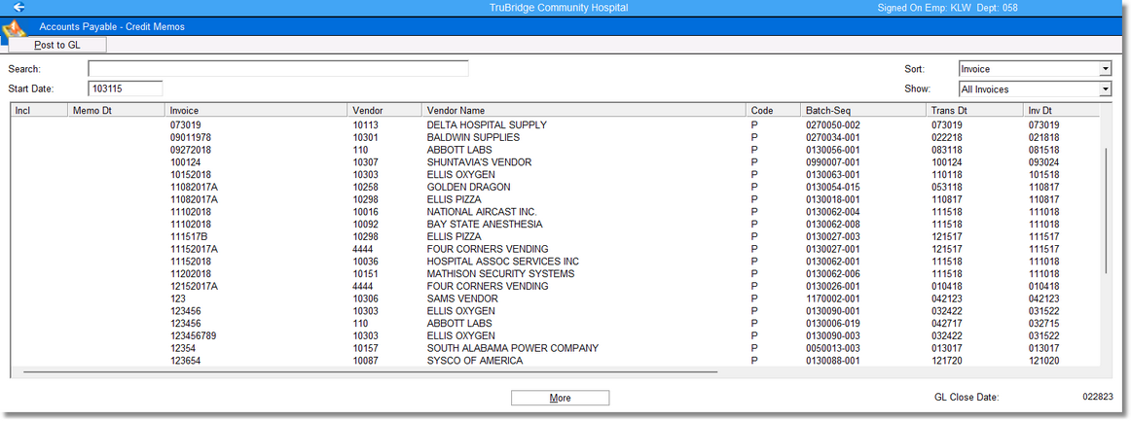
Task: Click trans date 053118
Action: (946, 187)
